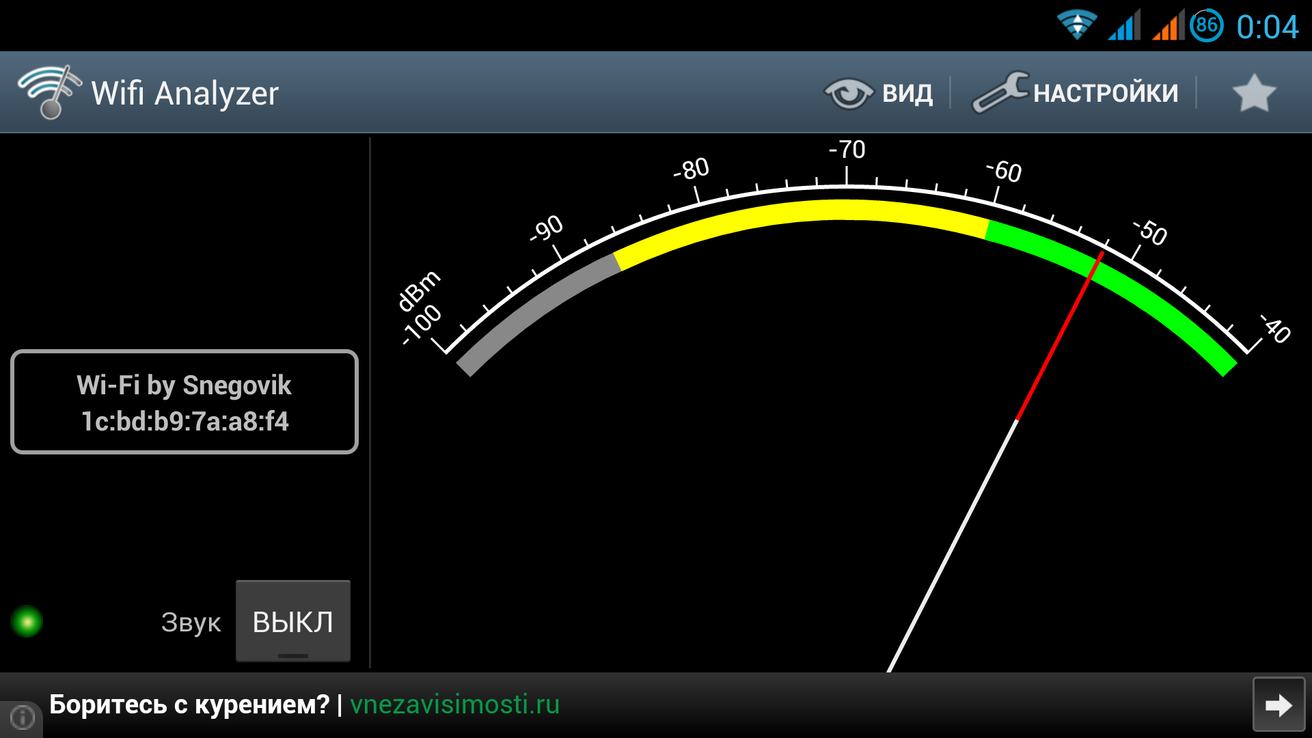Open НАСТРОЙКИ settings menu

(x=1105, y=93)
